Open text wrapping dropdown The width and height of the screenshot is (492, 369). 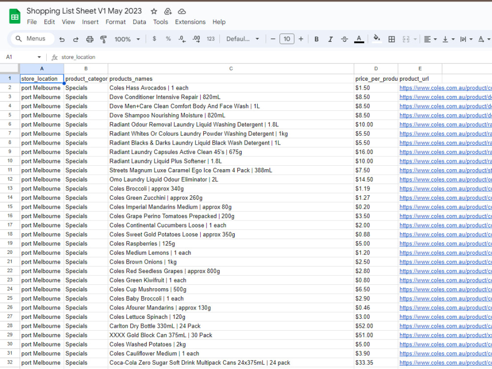[466, 39]
